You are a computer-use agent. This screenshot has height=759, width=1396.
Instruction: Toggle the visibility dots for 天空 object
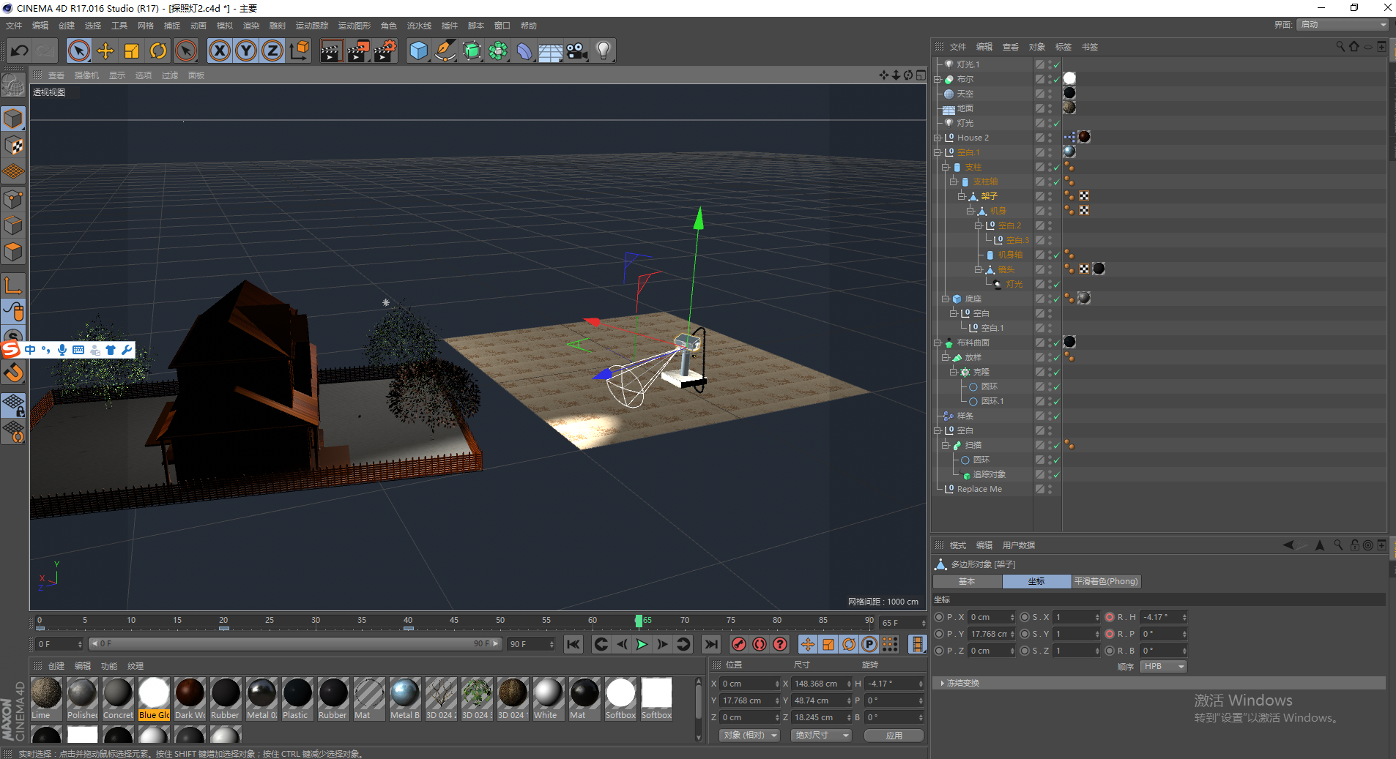click(x=1050, y=94)
